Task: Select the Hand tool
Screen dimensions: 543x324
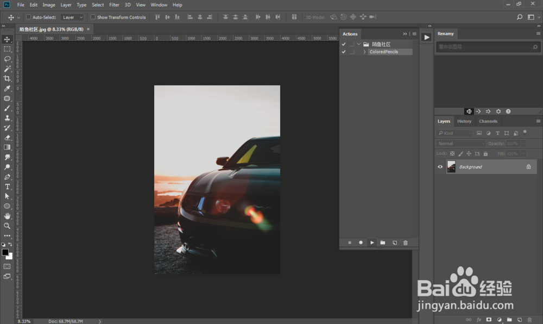Action: click(x=7, y=216)
